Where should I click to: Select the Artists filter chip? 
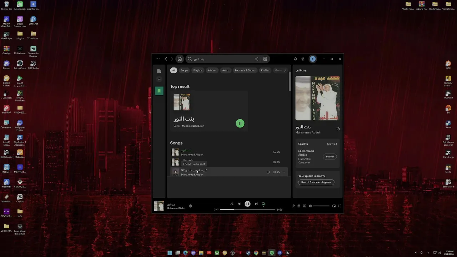[226, 70]
